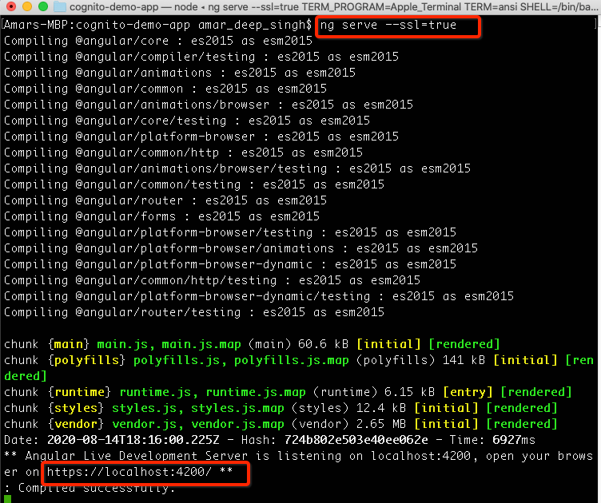Click the green terminal cursor block
The height and width of the screenshot is (503, 601).
[x=7, y=499]
